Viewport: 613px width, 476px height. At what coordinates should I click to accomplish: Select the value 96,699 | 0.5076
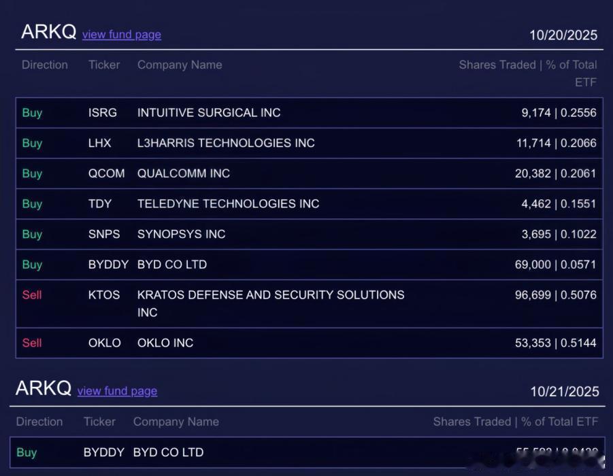pyautogui.click(x=556, y=294)
